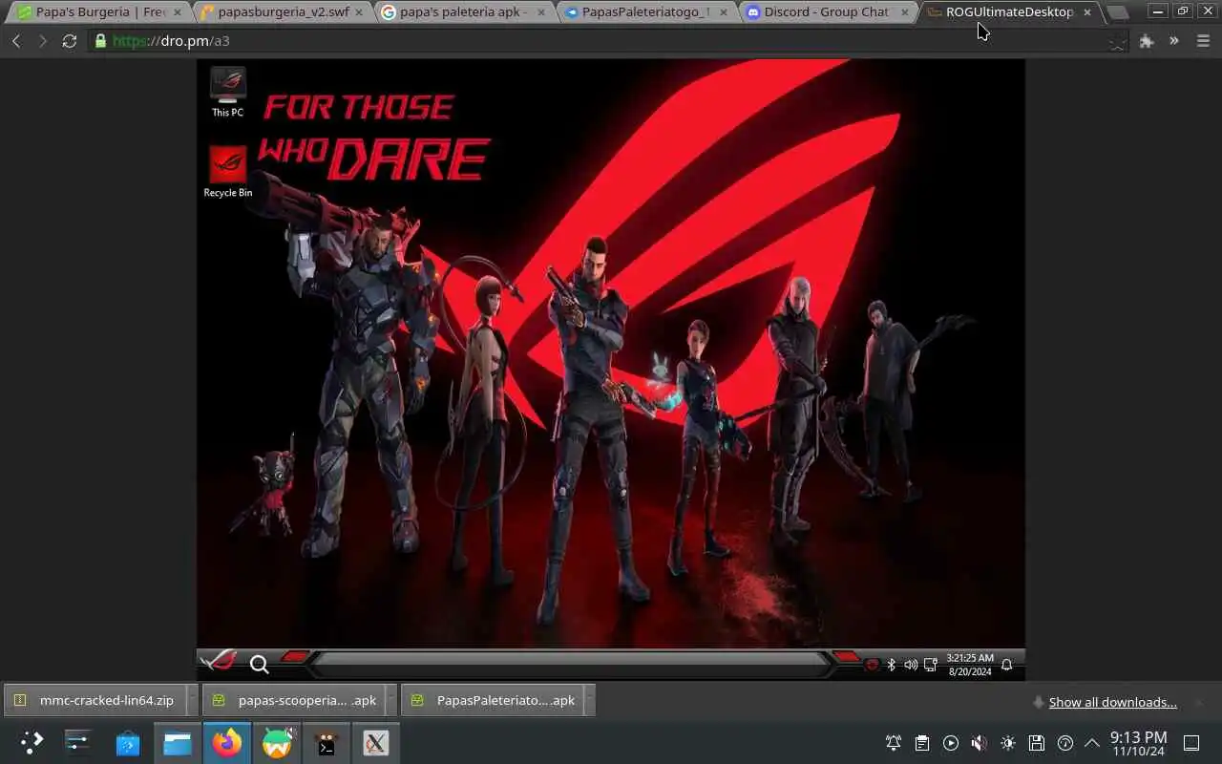Close the papasburgeria_v2.swf tab
Viewport: 1222px width, 764px height.
tap(359, 12)
